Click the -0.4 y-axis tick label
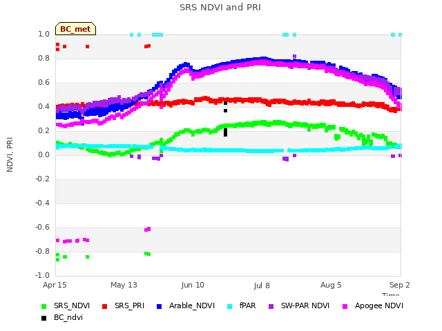The height and width of the screenshot is (331, 442). (42, 203)
